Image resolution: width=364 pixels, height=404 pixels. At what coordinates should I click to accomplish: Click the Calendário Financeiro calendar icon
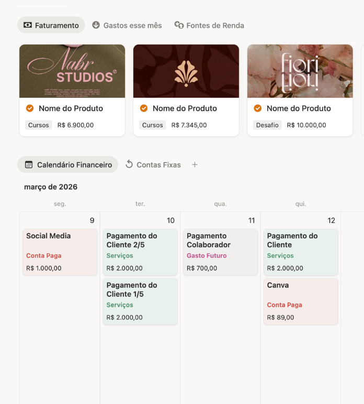tap(29, 165)
